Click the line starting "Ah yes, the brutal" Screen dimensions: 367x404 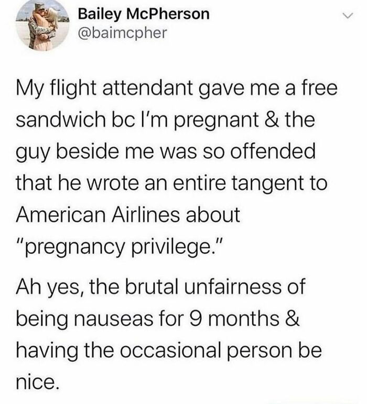point(161,287)
